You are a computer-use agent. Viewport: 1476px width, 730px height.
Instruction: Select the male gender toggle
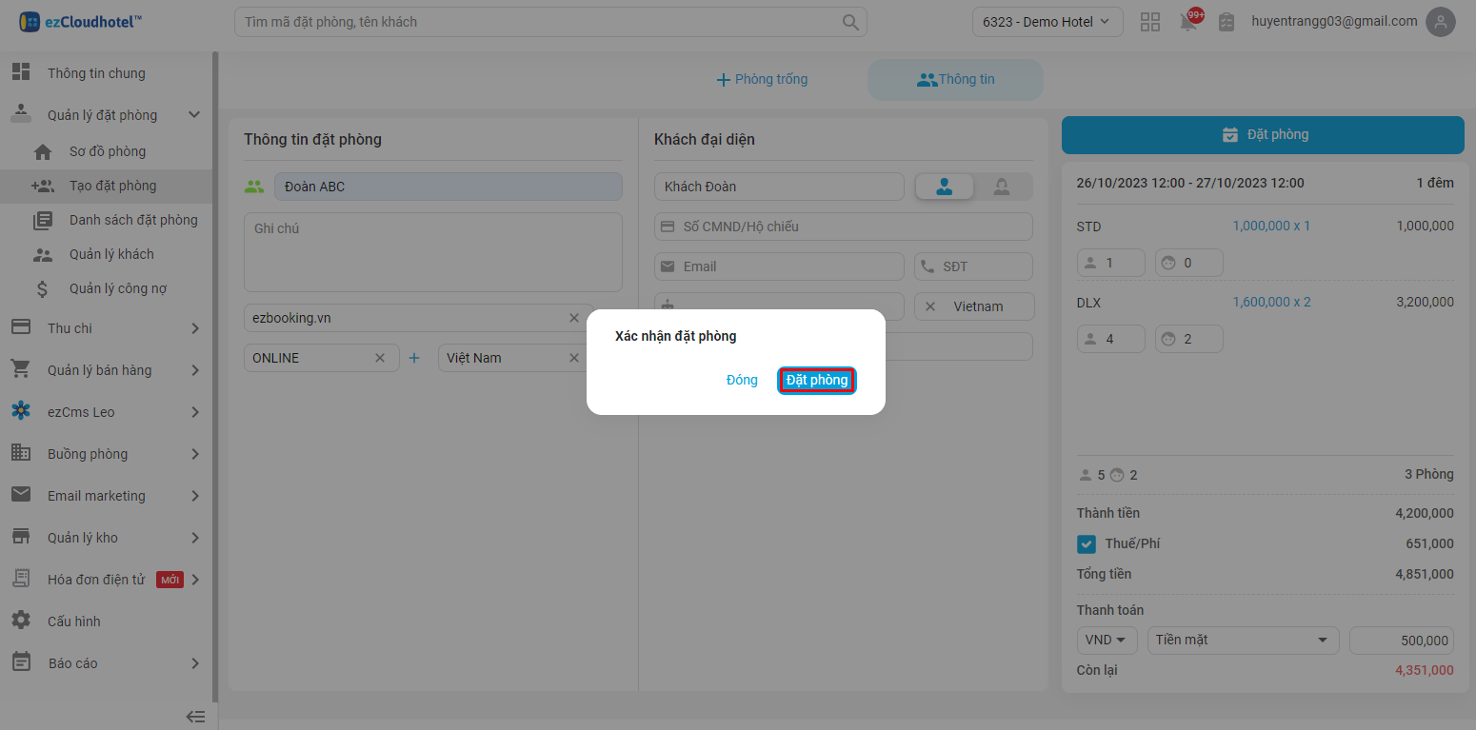(x=945, y=187)
